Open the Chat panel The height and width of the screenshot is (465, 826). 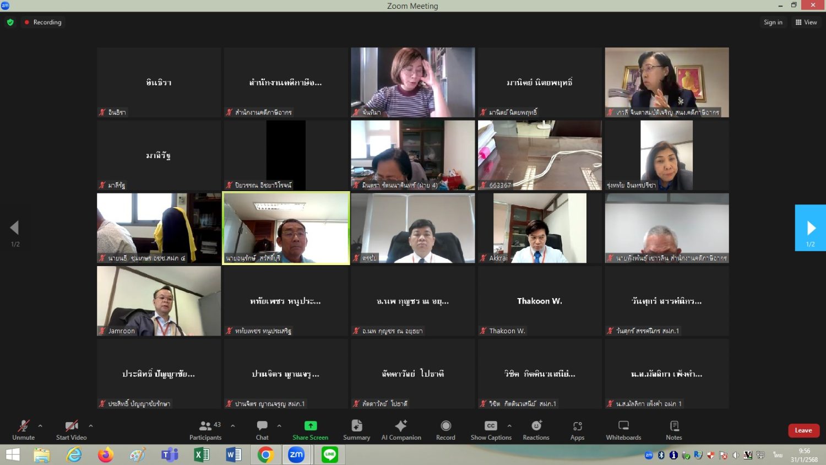[262, 430]
